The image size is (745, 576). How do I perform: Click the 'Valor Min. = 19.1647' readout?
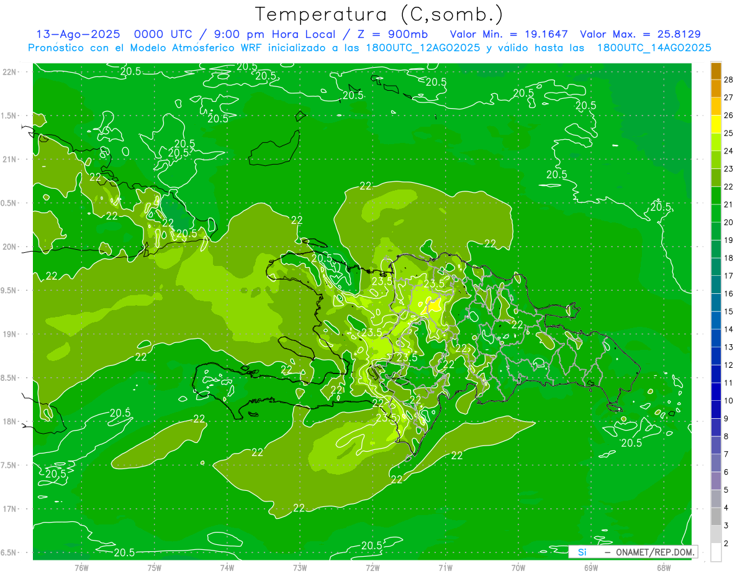509,34
